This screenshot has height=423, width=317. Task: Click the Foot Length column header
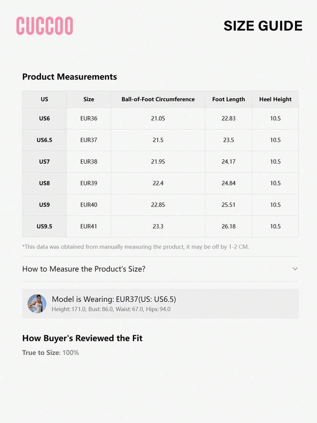coord(229,99)
